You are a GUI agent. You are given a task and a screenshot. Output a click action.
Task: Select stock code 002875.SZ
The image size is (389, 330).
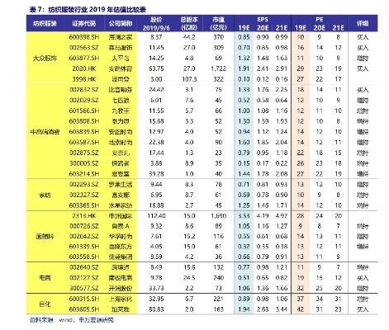click(x=84, y=153)
